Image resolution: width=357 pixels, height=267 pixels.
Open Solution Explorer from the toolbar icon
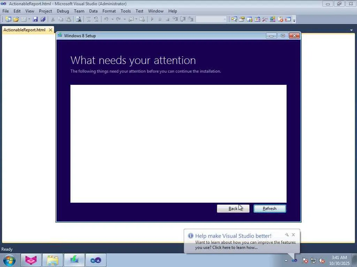coord(234,19)
